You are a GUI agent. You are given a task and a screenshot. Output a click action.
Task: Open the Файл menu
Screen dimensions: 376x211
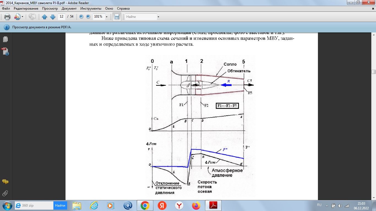coord(6,9)
